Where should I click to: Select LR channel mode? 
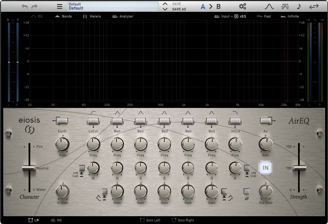click(34, 220)
